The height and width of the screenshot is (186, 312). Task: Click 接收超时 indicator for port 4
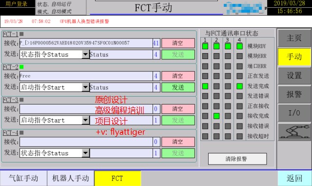(x=239, y=136)
